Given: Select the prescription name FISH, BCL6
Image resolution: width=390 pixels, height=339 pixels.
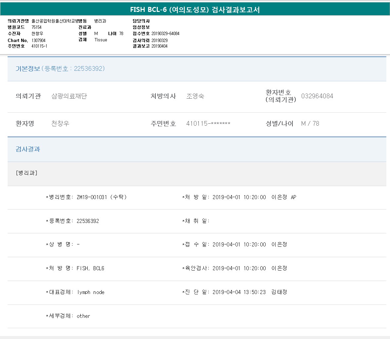Looking at the screenshot, I should point(90,268).
